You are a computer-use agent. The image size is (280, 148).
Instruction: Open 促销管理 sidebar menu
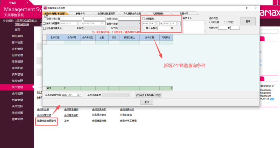click(17, 55)
